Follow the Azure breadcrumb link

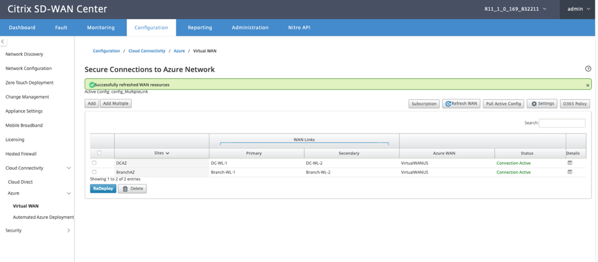click(x=179, y=51)
